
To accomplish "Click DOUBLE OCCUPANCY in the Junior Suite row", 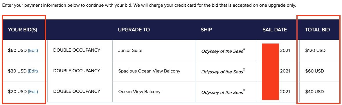I will pos(77,50).
